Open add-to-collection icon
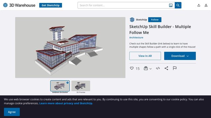The height and width of the screenshot is (118, 211). click(146, 68)
